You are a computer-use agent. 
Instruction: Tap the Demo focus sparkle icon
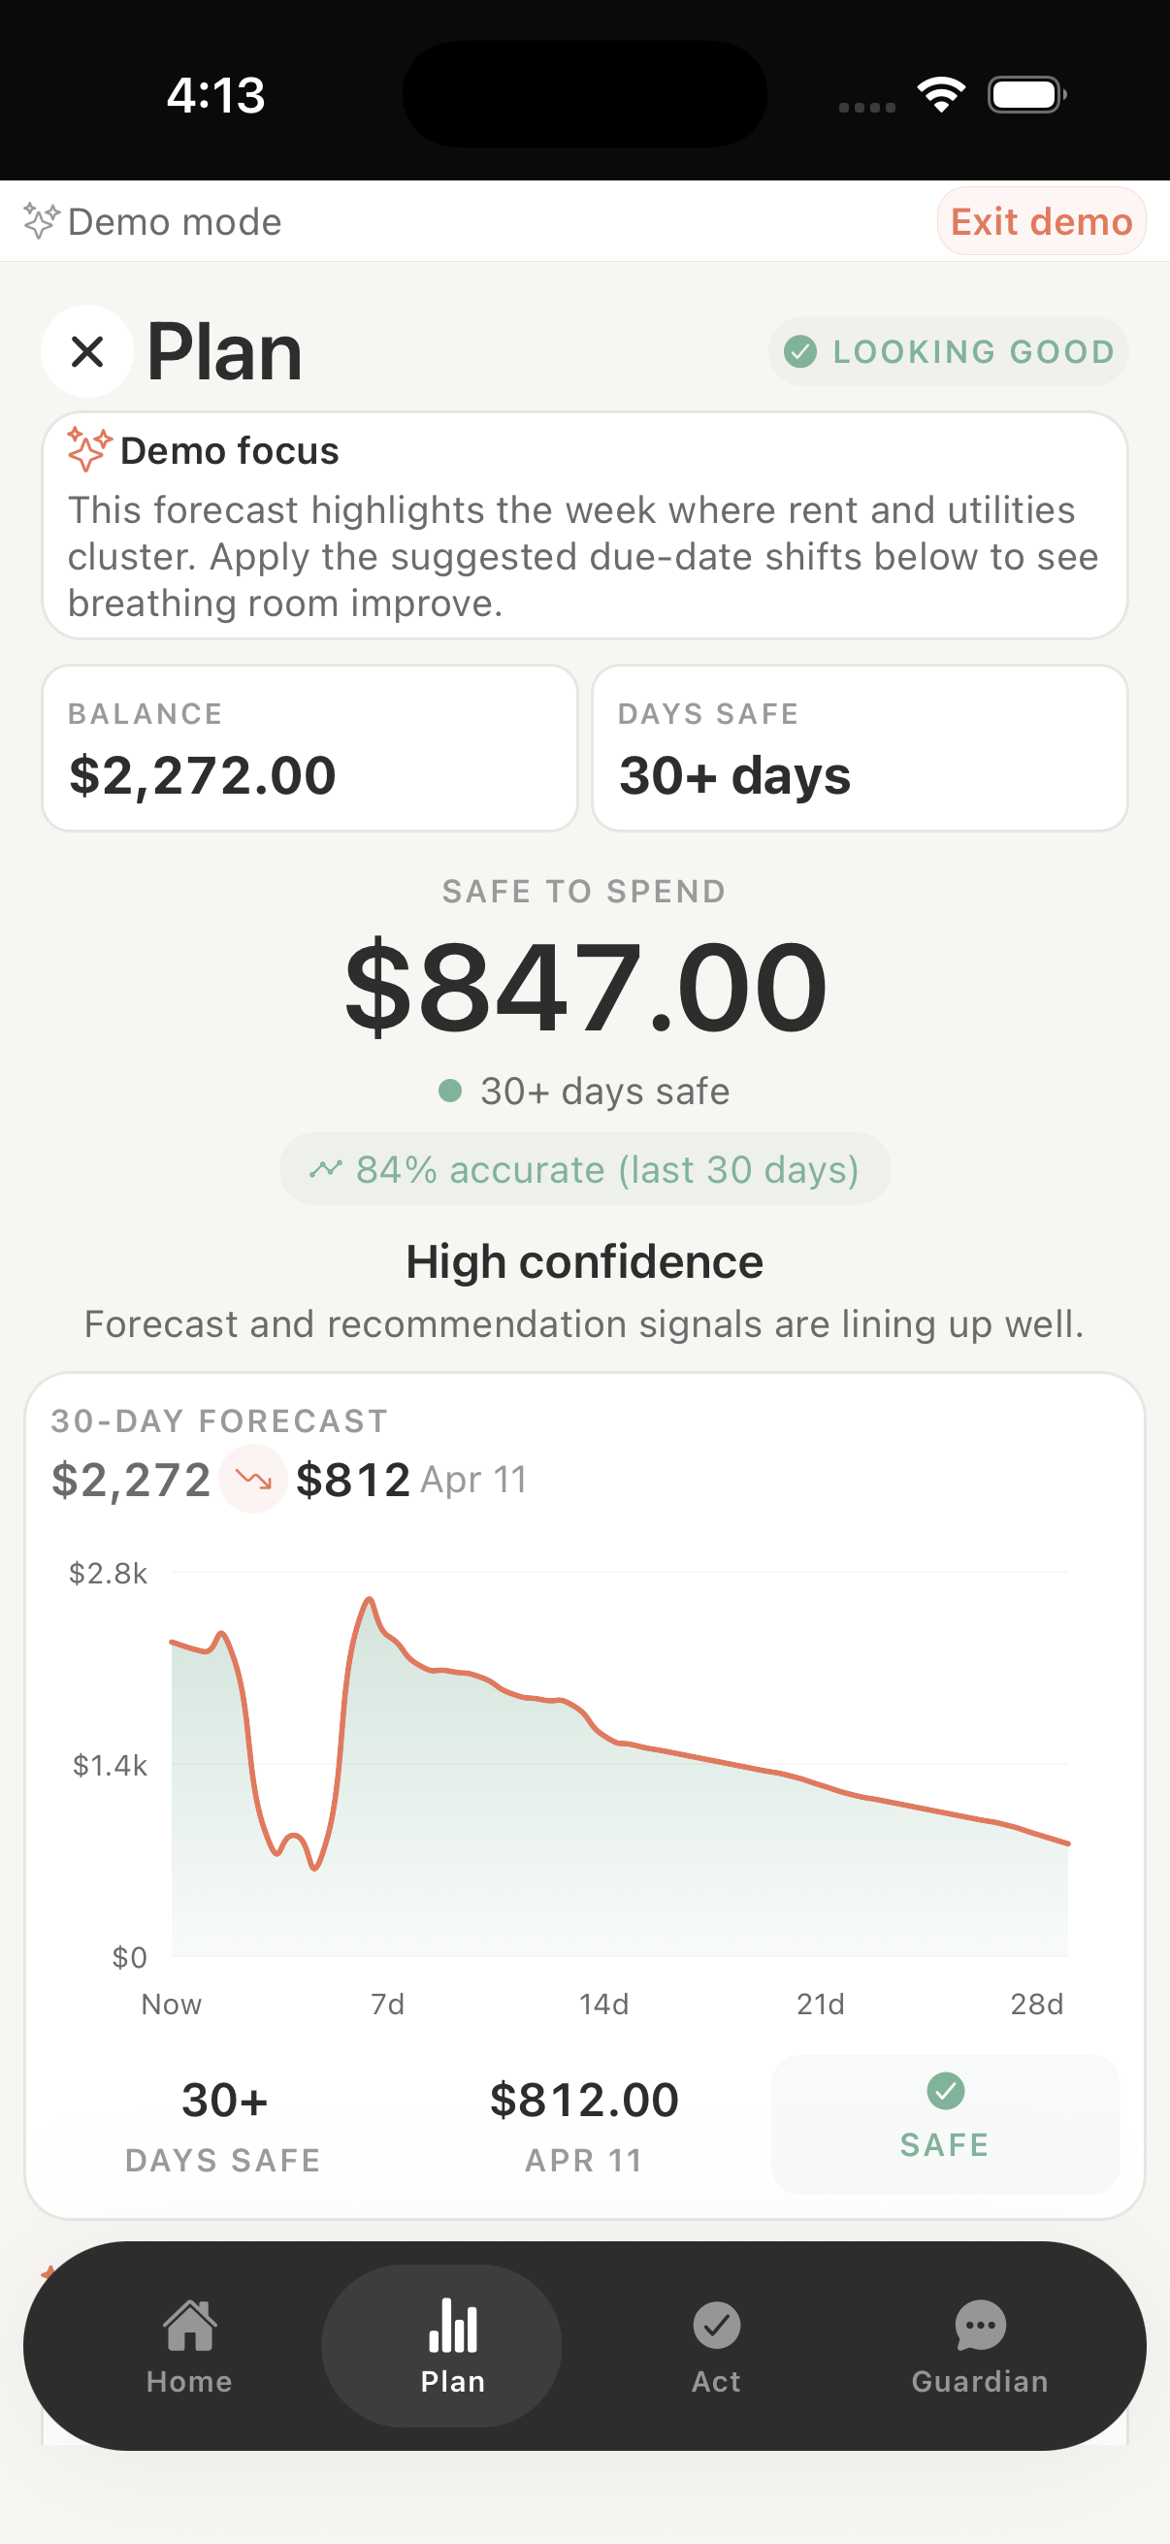pos(89,450)
